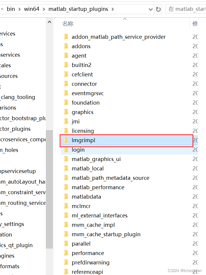Select the cefclient folder name
206x275 pixels.
(82, 75)
